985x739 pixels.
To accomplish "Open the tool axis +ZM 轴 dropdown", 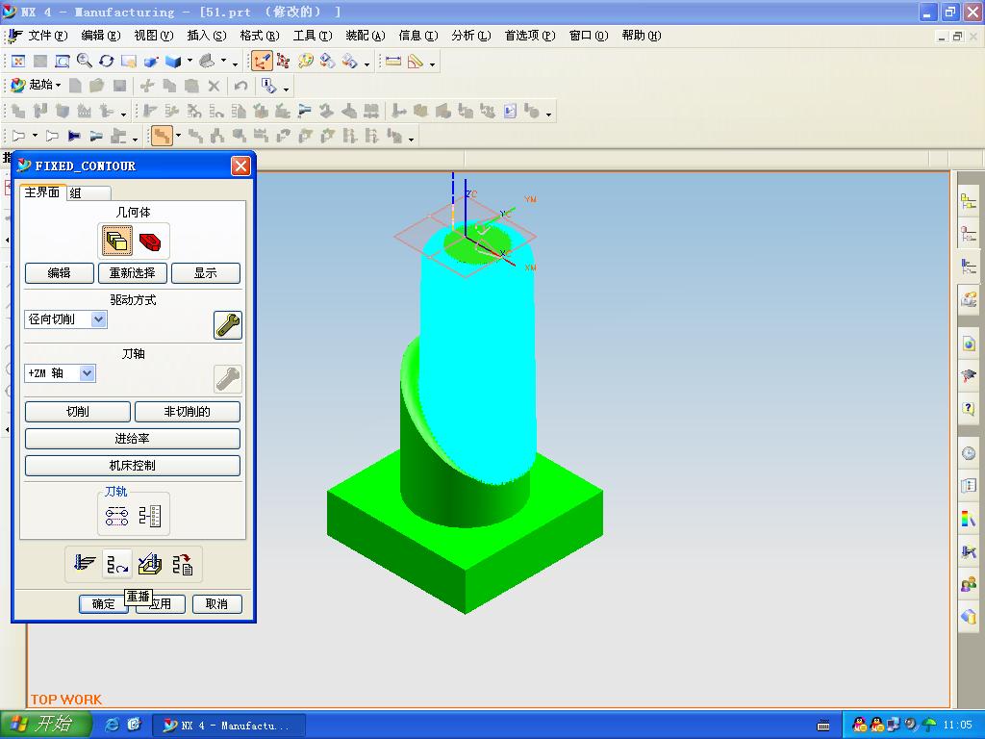I will (x=88, y=373).
